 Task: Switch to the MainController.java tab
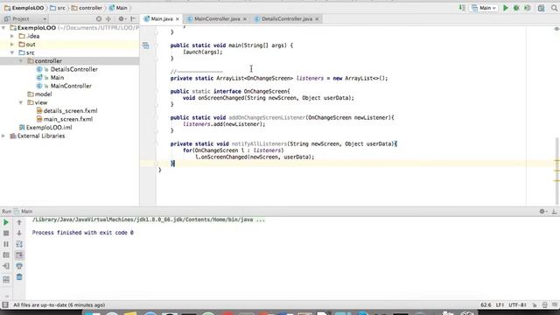click(x=217, y=19)
